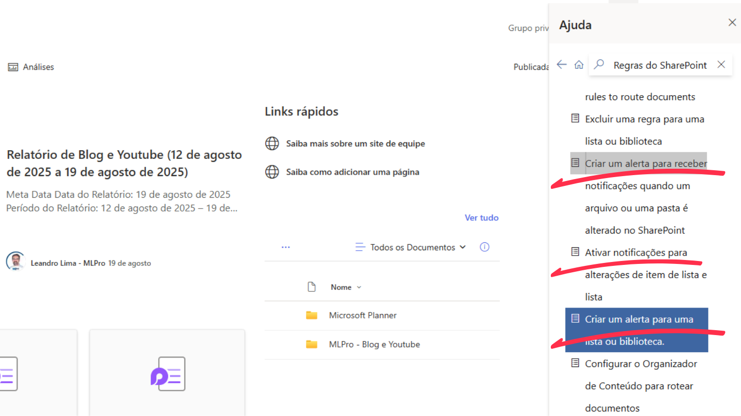Image resolution: width=741 pixels, height=416 pixels.
Task: Click 'Ver tudo' in Links rápidos
Action: point(481,218)
